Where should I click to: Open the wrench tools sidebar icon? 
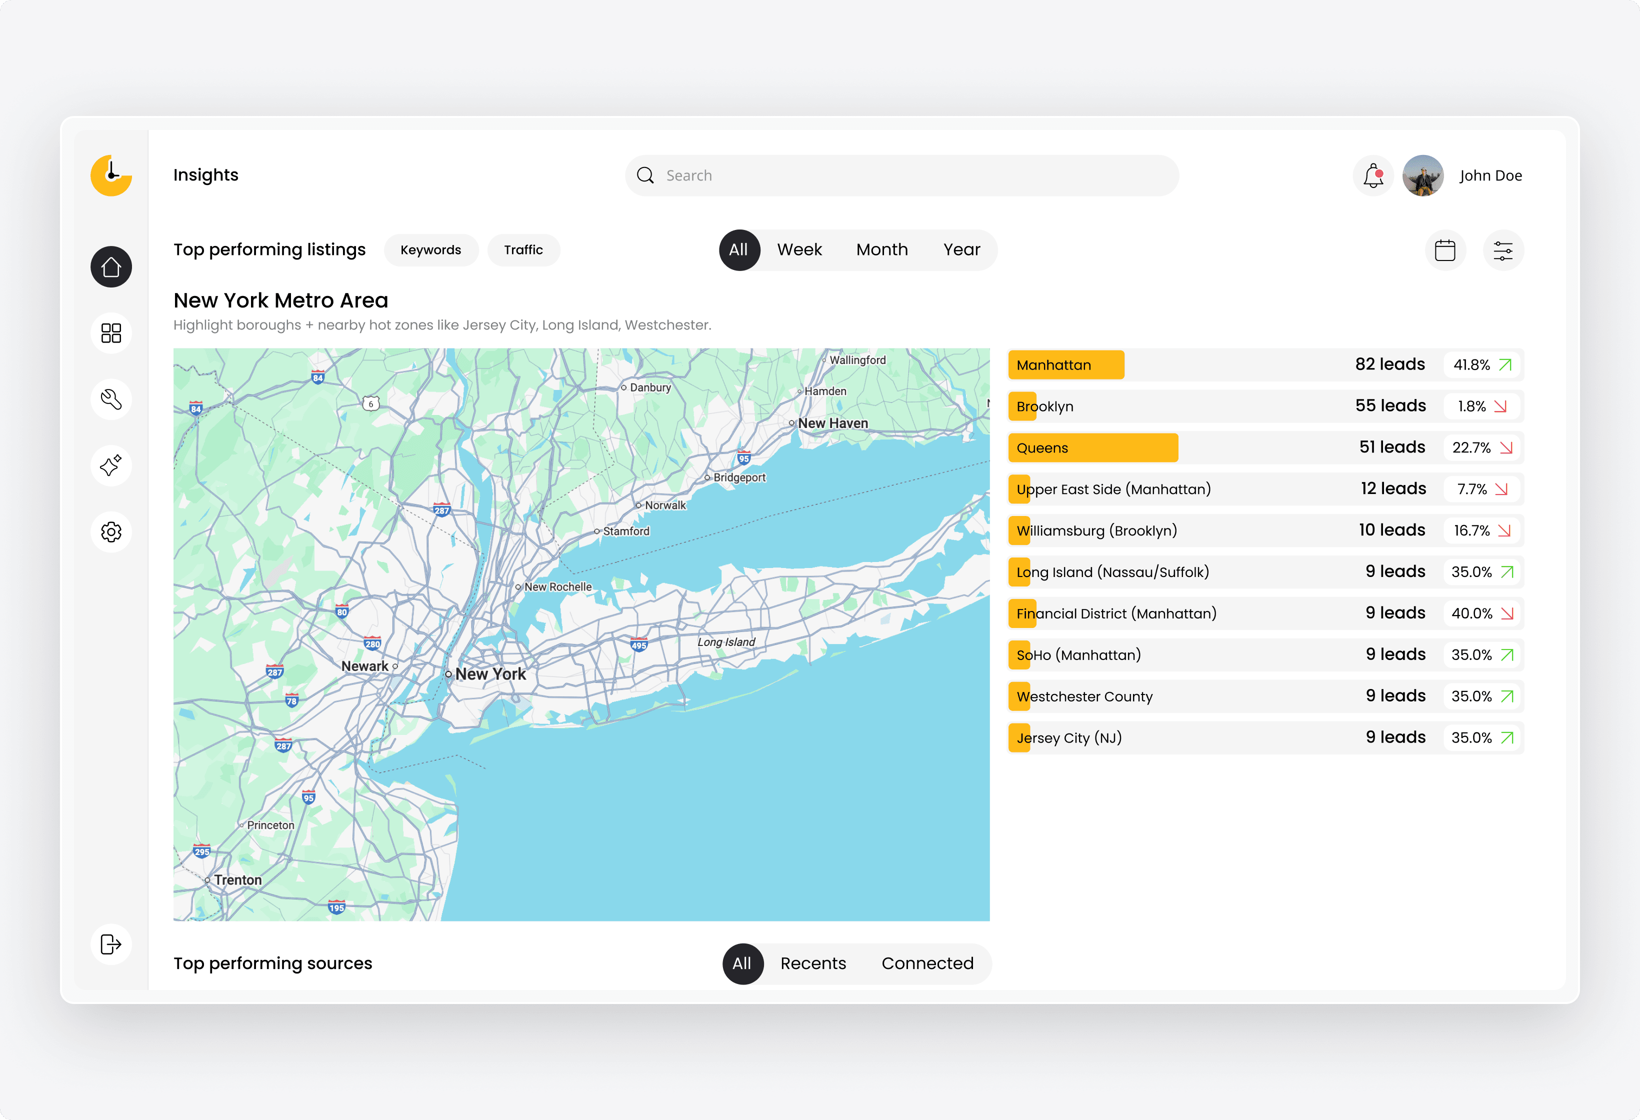pos(111,399)
